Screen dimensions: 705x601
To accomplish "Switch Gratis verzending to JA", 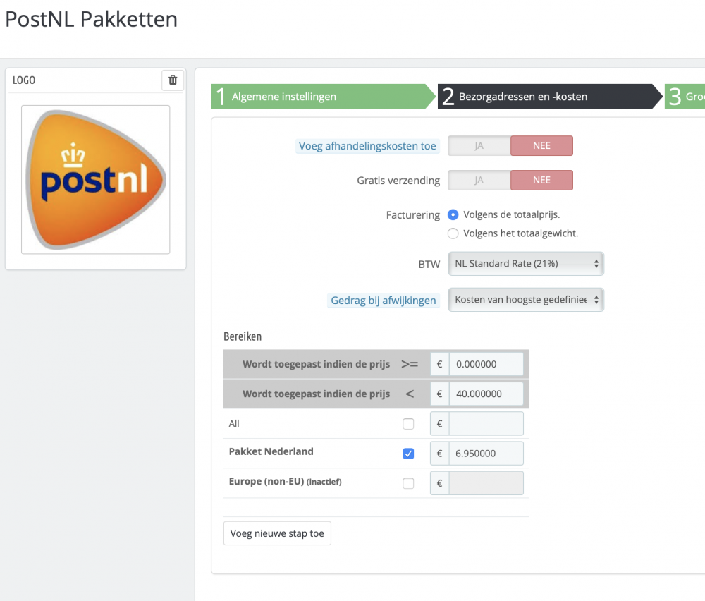I will pyautogui.click(x=479, y=180).
